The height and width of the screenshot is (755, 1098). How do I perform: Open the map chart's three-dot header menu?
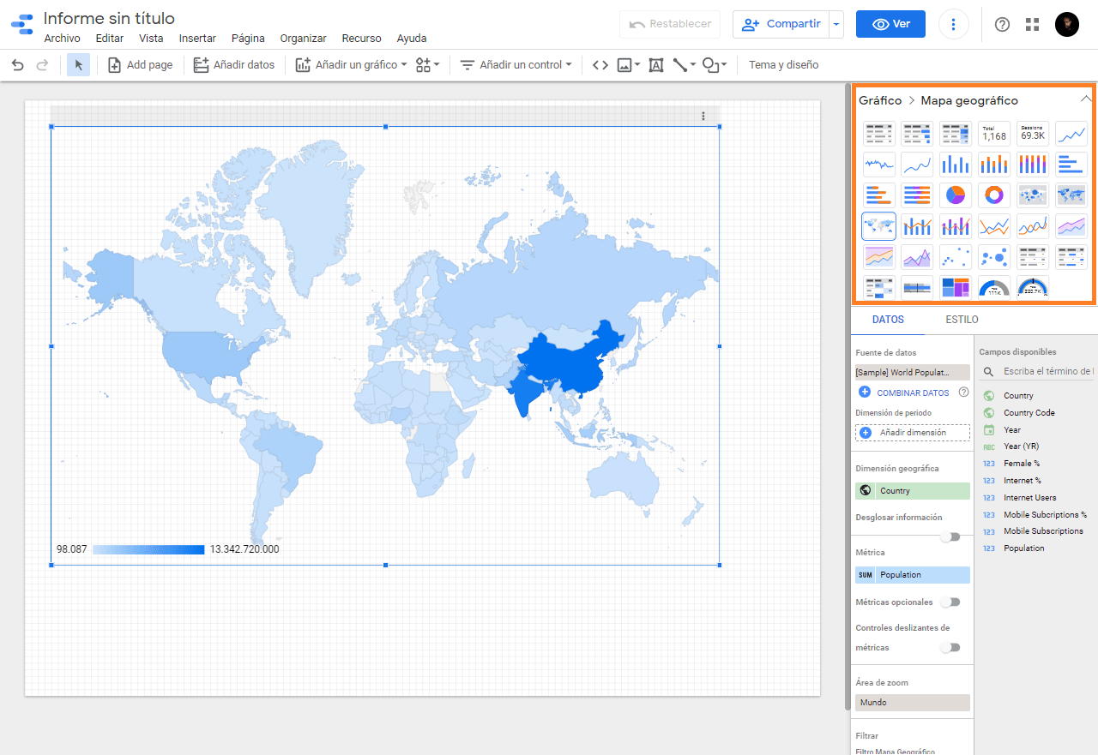point(703,116)
